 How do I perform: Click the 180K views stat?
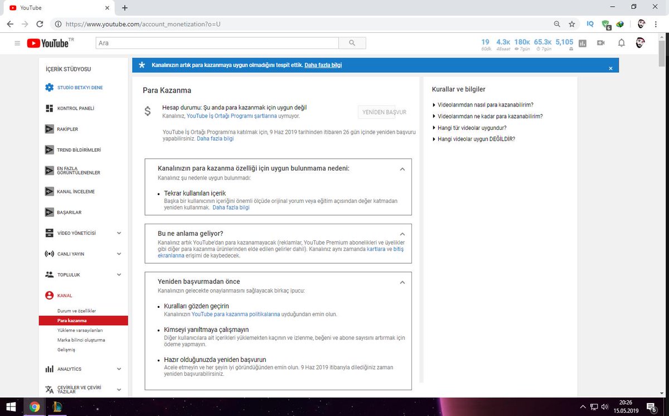tap(522, 44)
